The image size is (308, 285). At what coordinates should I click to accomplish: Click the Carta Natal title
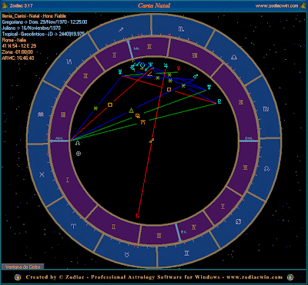[154, 5]
